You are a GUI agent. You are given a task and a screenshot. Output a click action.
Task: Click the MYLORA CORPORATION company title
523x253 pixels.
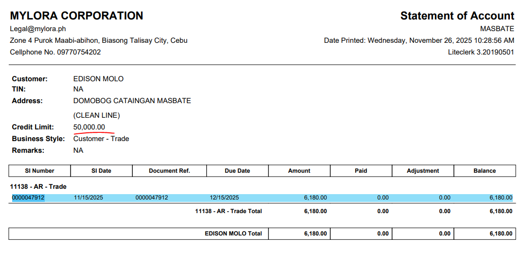(76, 16)
